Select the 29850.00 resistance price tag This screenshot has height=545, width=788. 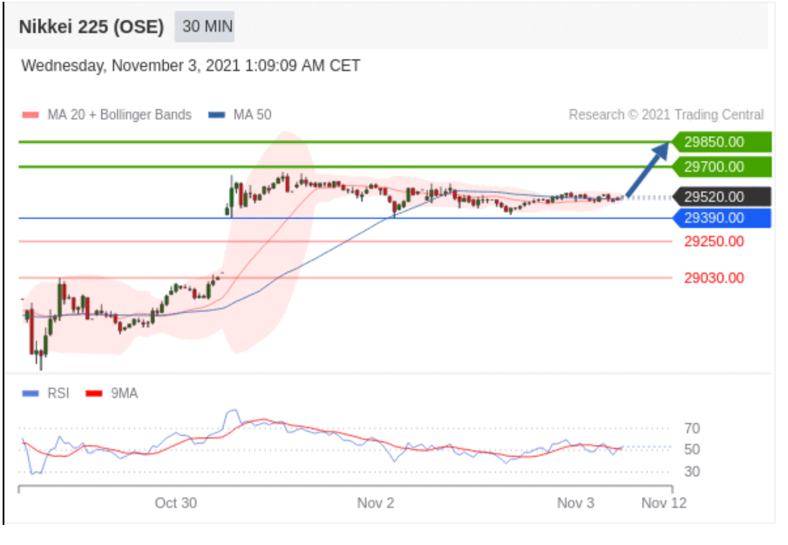coord(722,142)
